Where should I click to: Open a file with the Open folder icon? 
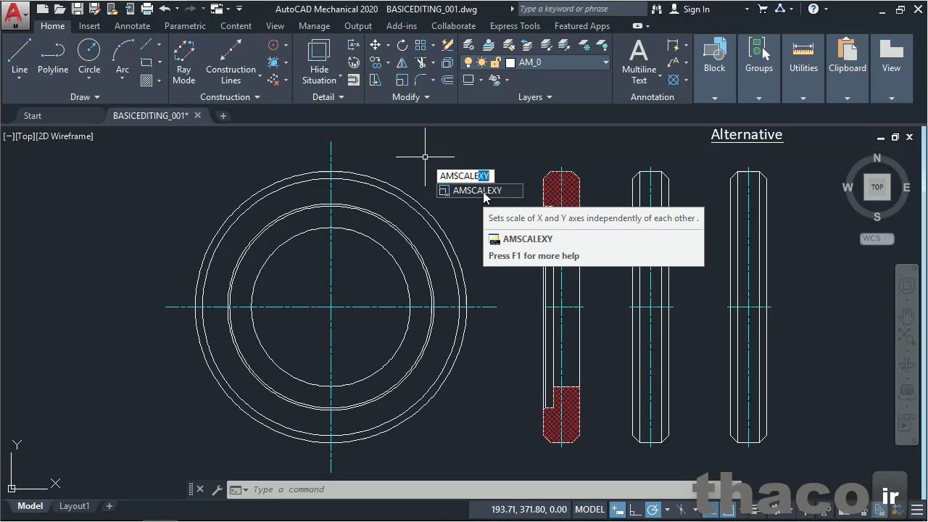59,9
